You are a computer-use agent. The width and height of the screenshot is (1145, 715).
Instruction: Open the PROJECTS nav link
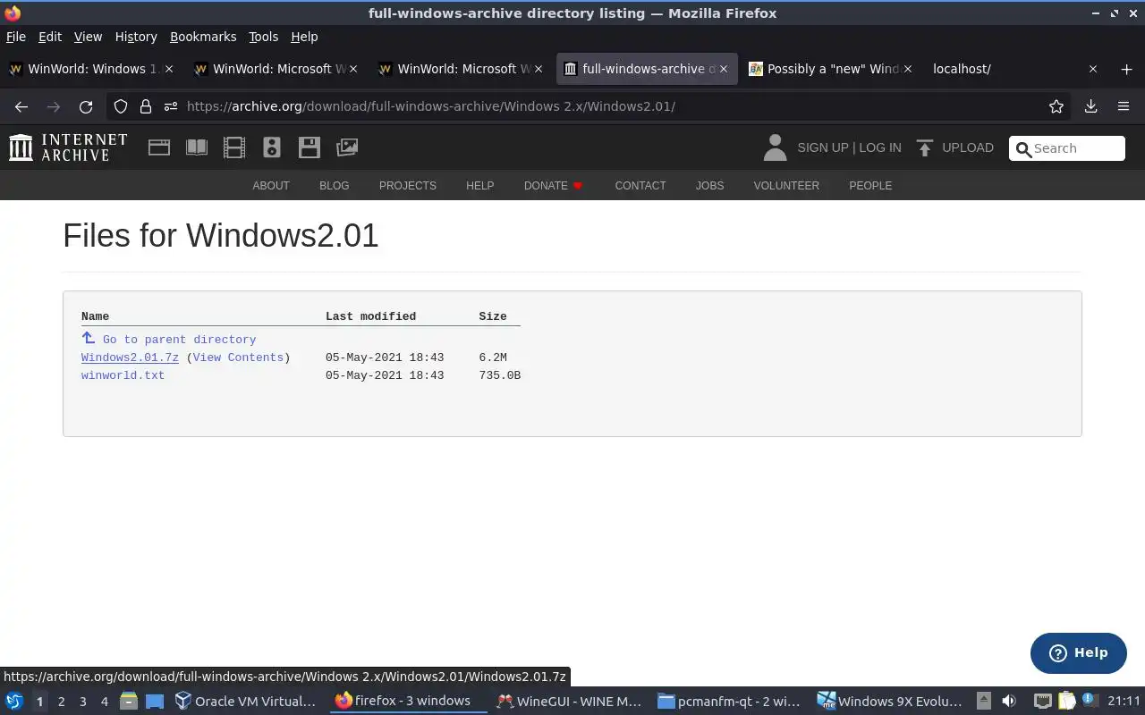point(408,186)
